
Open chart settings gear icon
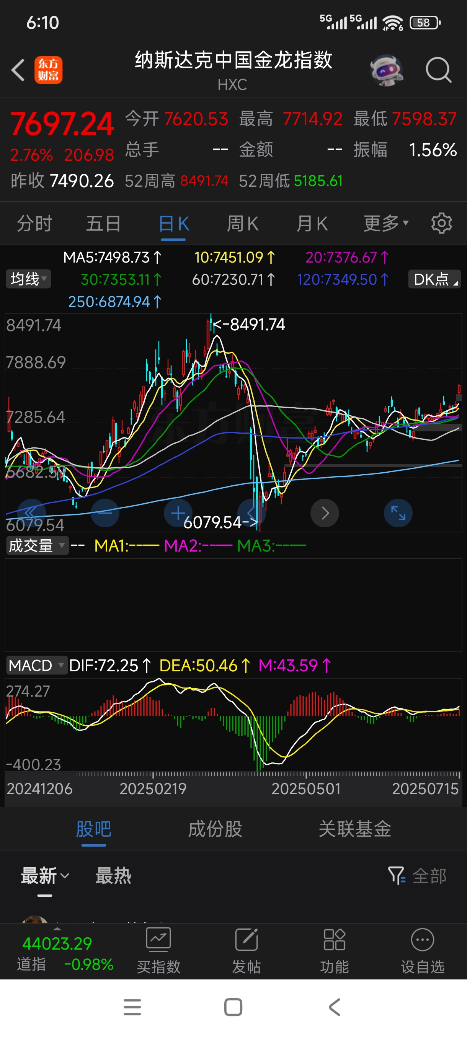(442, 223)
